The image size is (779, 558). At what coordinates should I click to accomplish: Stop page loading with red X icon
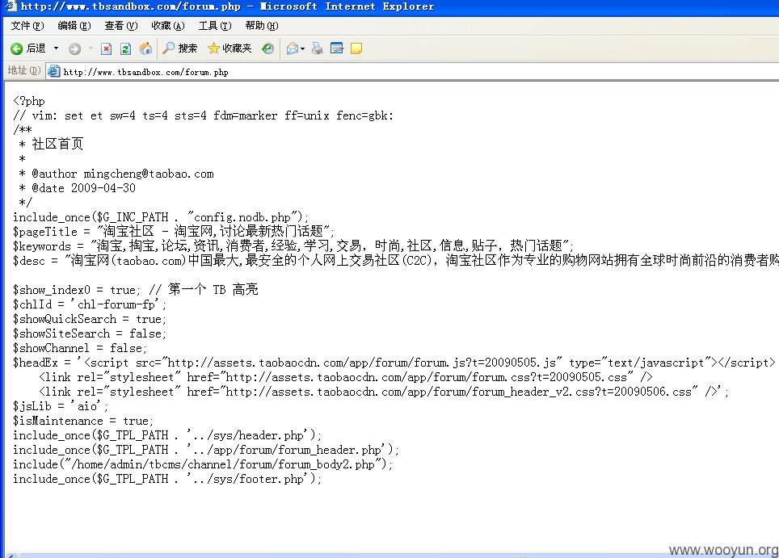[x=106, y=48]
